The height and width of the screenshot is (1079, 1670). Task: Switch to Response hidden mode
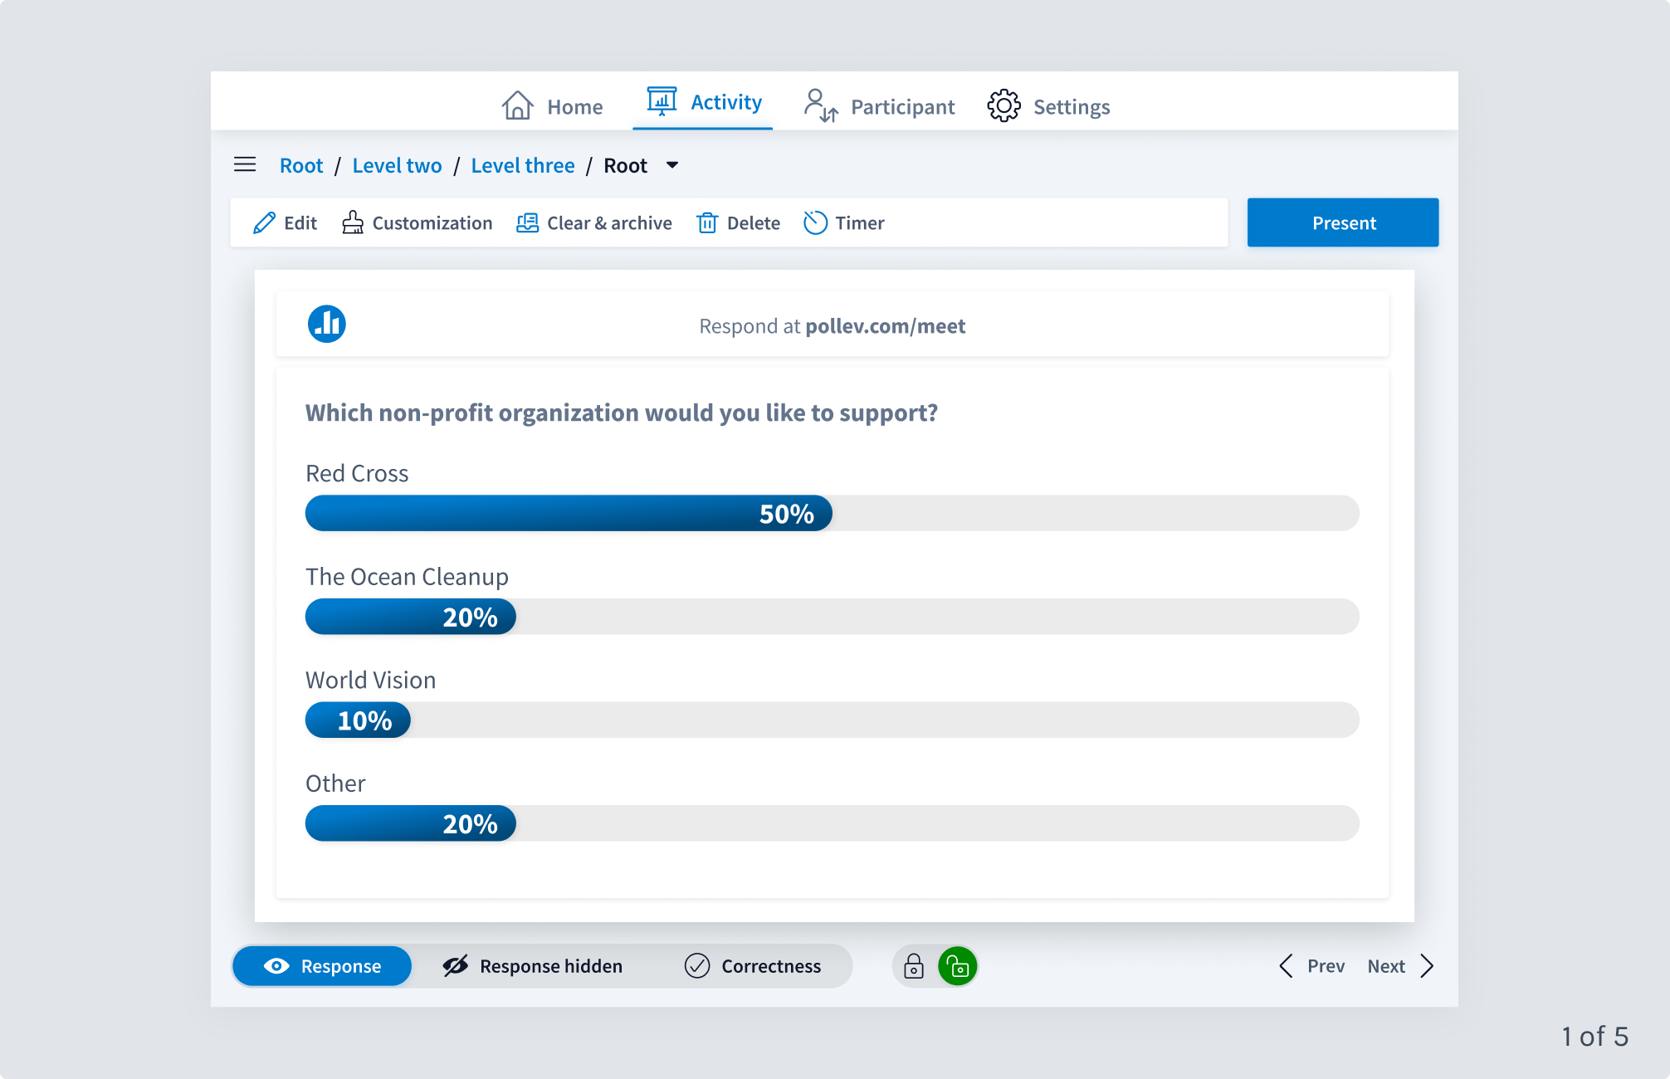point(532,966)
